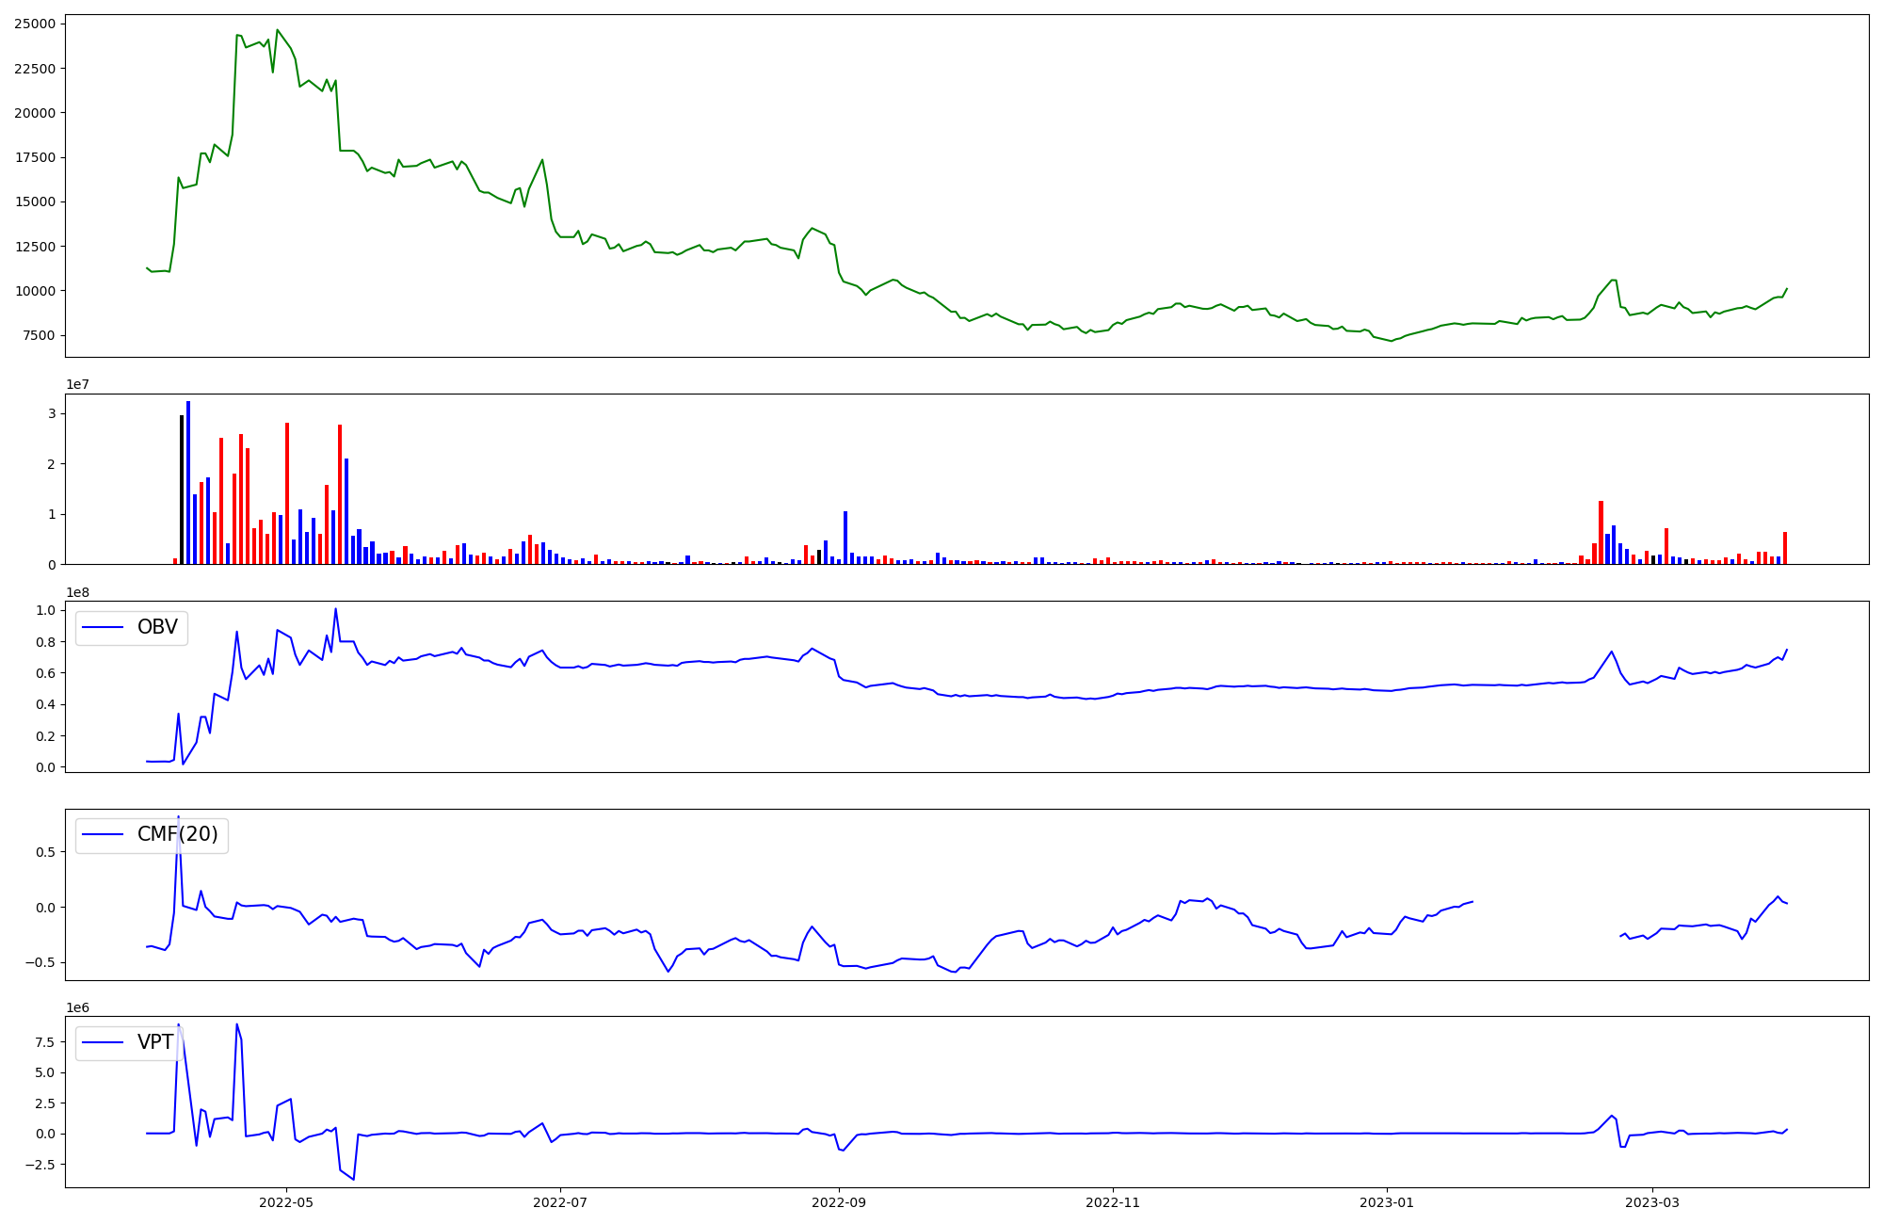This screenshot has width=1883, height=1224.
Task: Click the CMF(20) legend label
Action: pos(177,834)
